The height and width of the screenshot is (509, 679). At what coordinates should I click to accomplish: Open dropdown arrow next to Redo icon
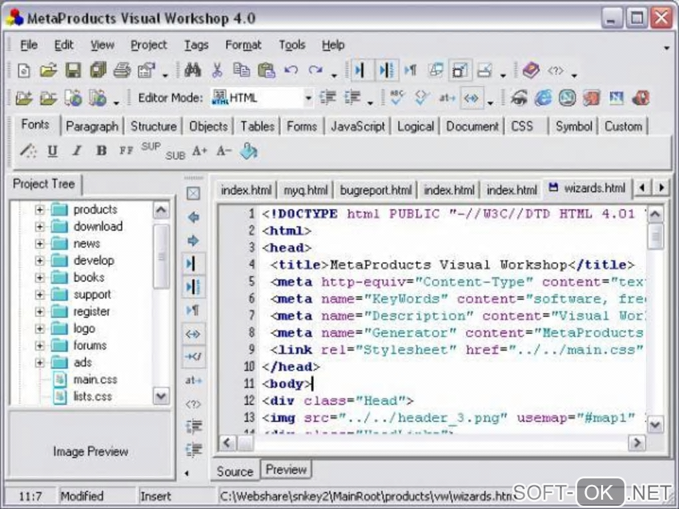(334, 76)
